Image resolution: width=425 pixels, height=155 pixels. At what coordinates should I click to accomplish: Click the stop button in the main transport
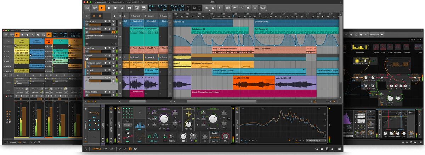coord(109,8)
